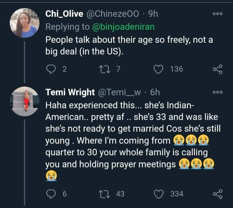Reply to Chi_Olive's tweet
This screenshot has width=233, height=208.
tap(51, 69)
